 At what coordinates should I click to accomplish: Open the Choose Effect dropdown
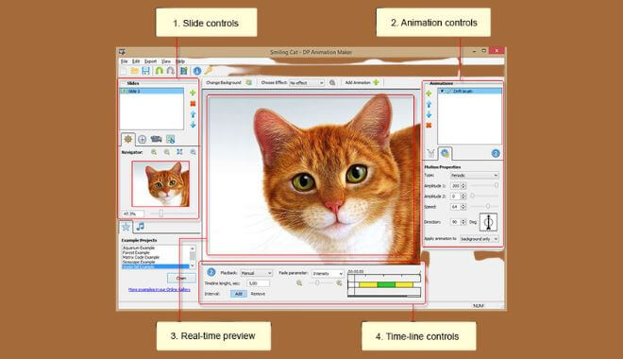click(x=306, y=83)
